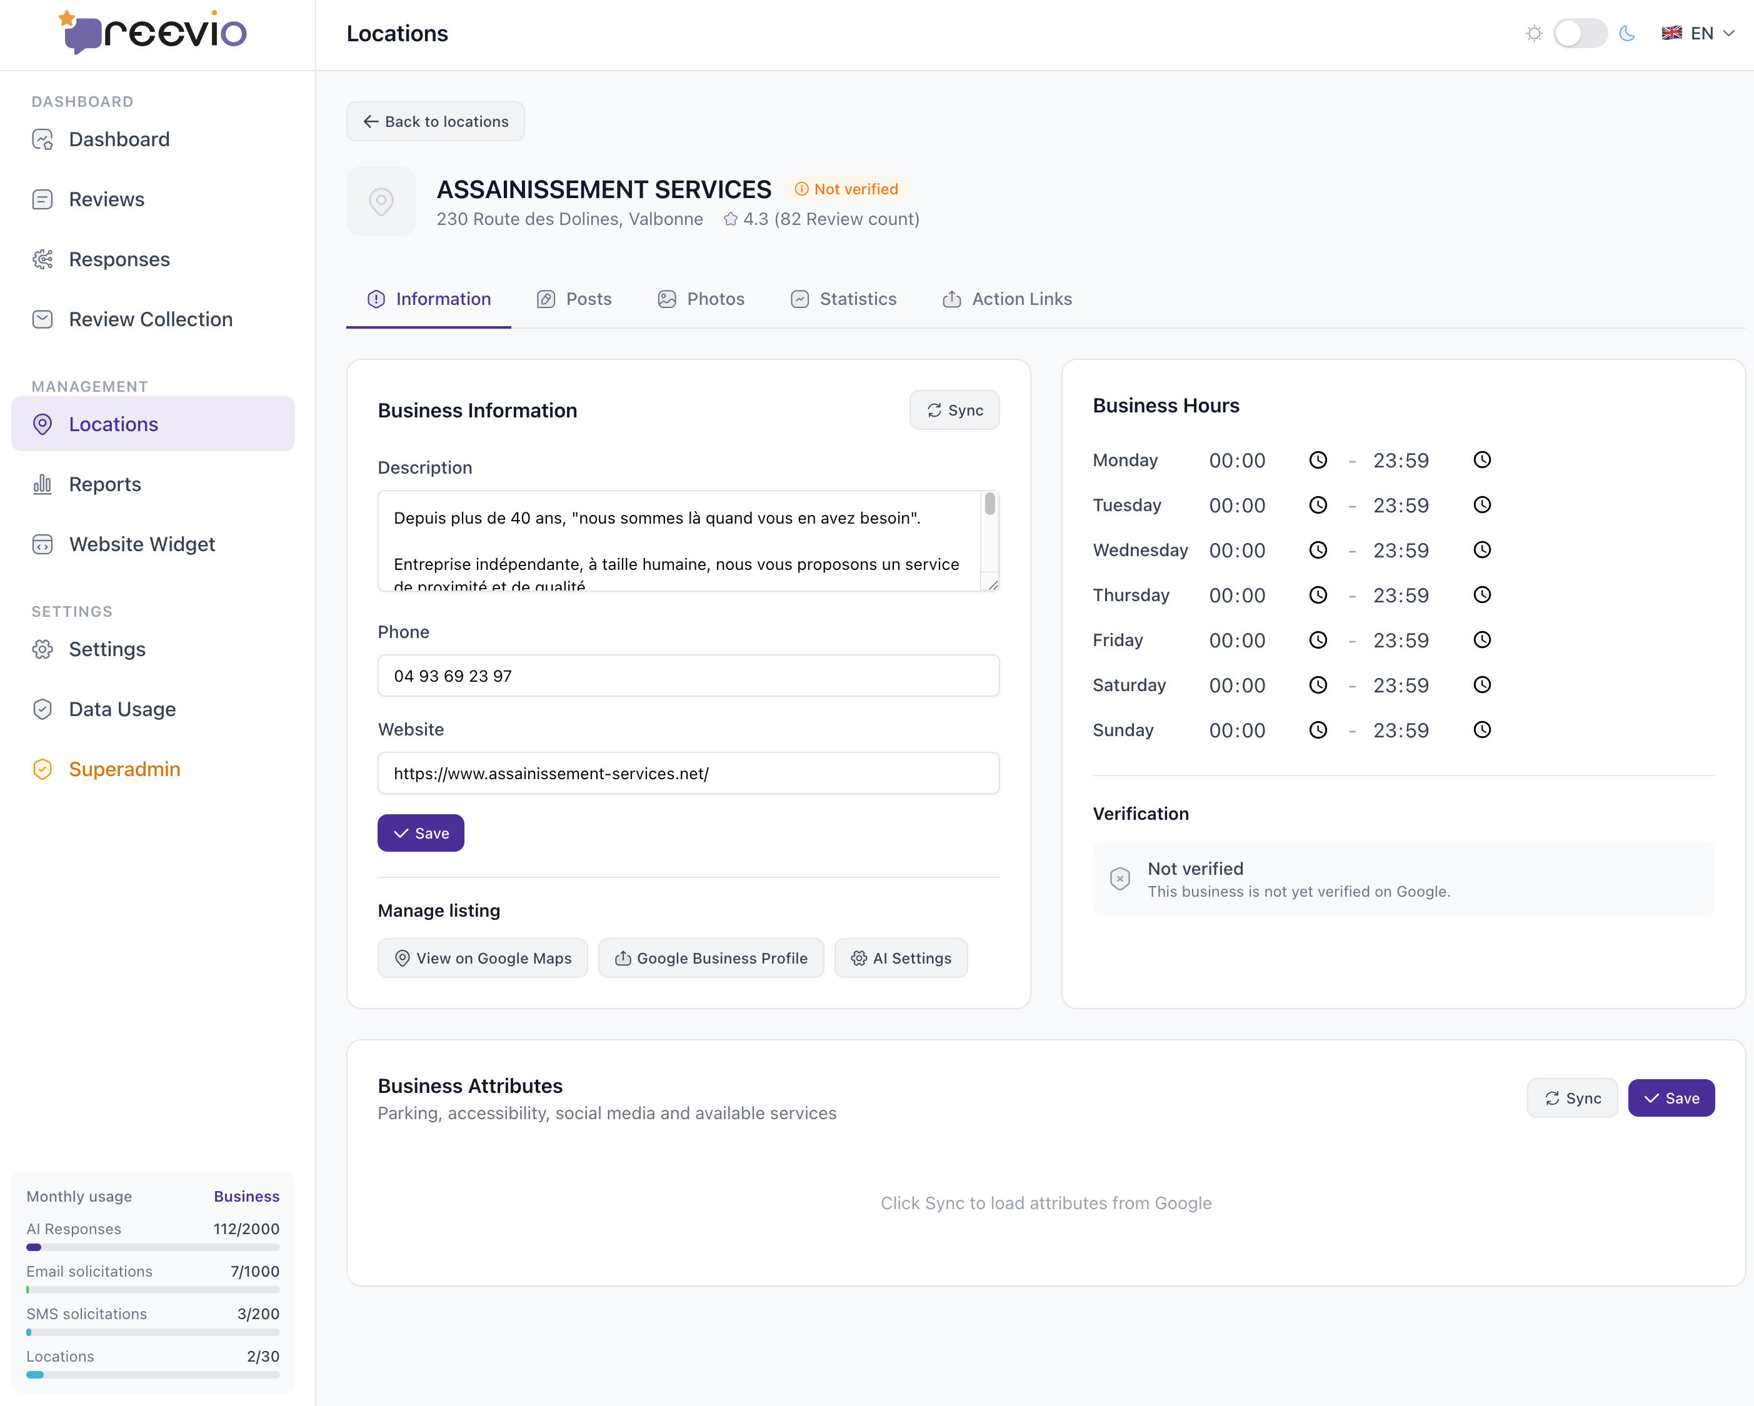Viewport: 1754px width, 1406px height.
Task: Open Reports via bar chart icon
Action: click(x=43, y=485)
